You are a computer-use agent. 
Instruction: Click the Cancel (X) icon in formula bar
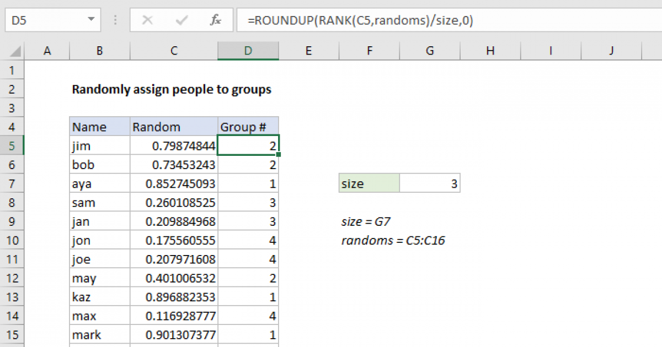[147, 20]
